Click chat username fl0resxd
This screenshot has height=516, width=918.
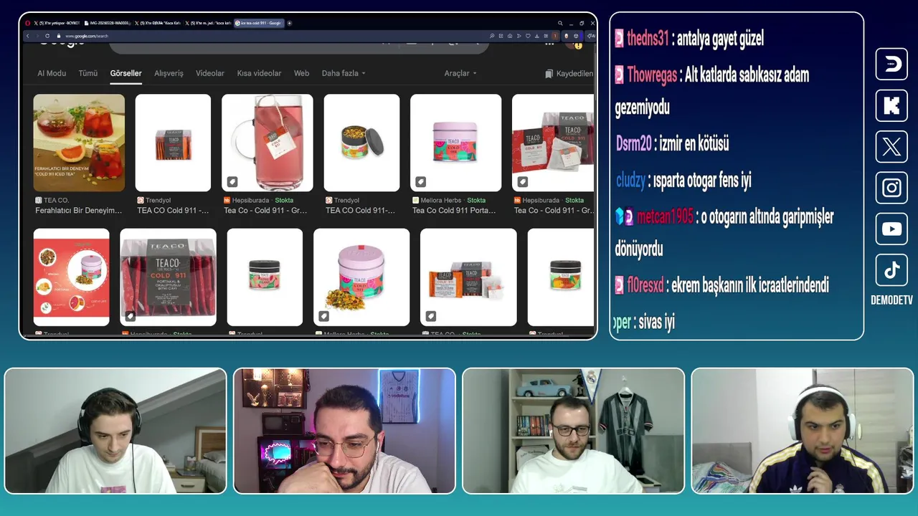[646, 285]
